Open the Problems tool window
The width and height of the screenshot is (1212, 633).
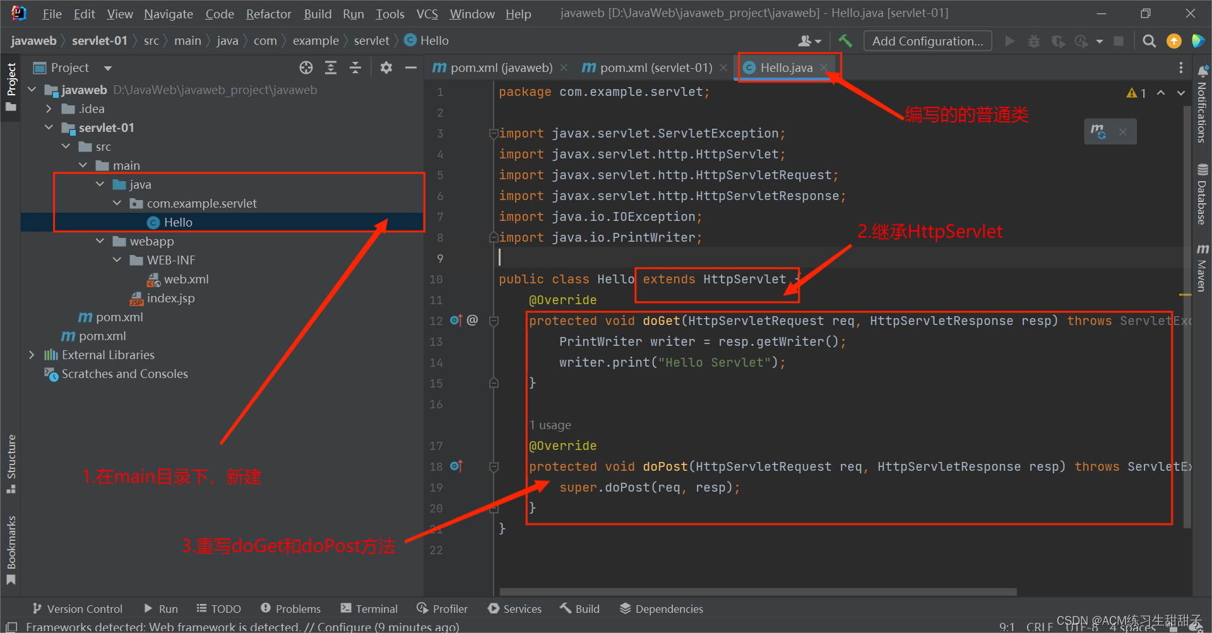pyautogui.click(x=290, y=608)
